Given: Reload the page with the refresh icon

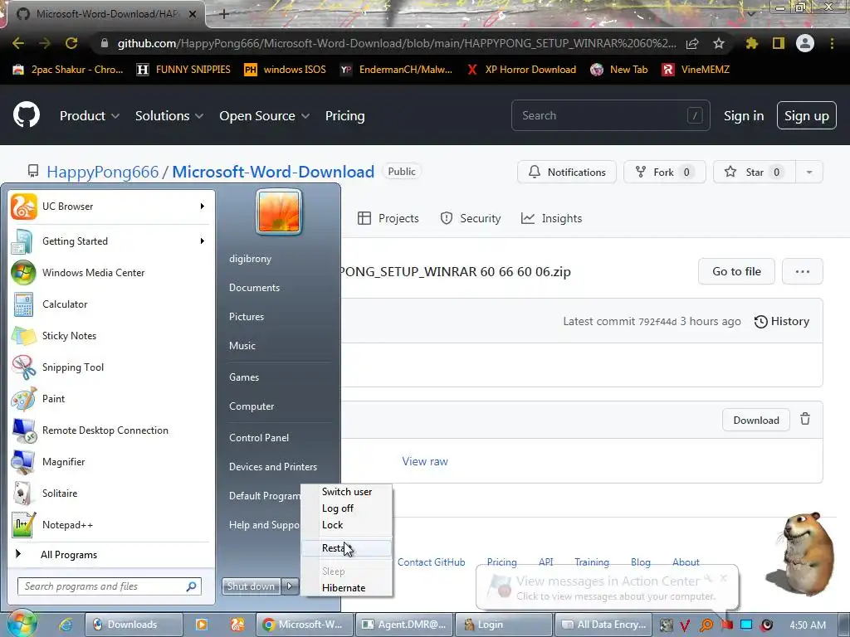Looking at the screenshot, I should click(71, 43).
